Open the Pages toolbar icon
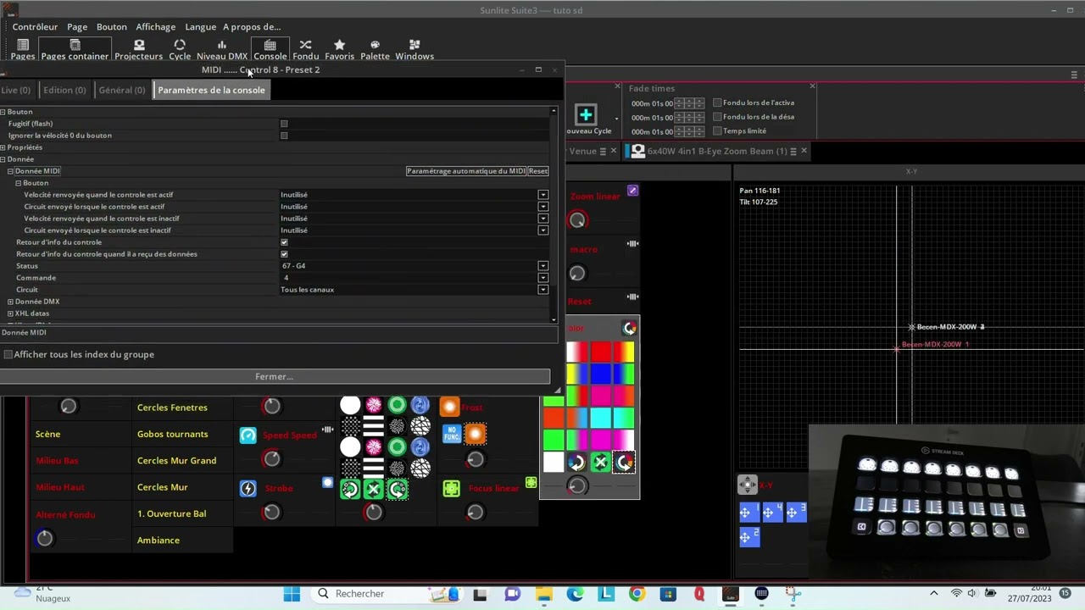Image resolution: width=1085 pixels, height=610 pixels. pos(23,49)
